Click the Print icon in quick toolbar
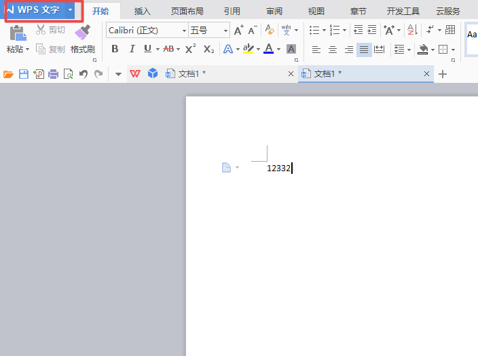This screenshot has width=478, height=356. 53,74
